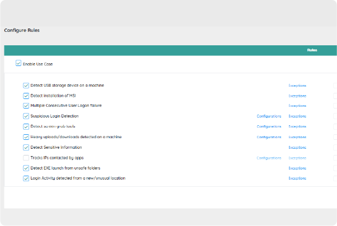Image resolution: width=337 pixels, height=226 pixels.
Task: Uncheck Detect EXE launch from unsafe folders
Action: coord(26,168)
